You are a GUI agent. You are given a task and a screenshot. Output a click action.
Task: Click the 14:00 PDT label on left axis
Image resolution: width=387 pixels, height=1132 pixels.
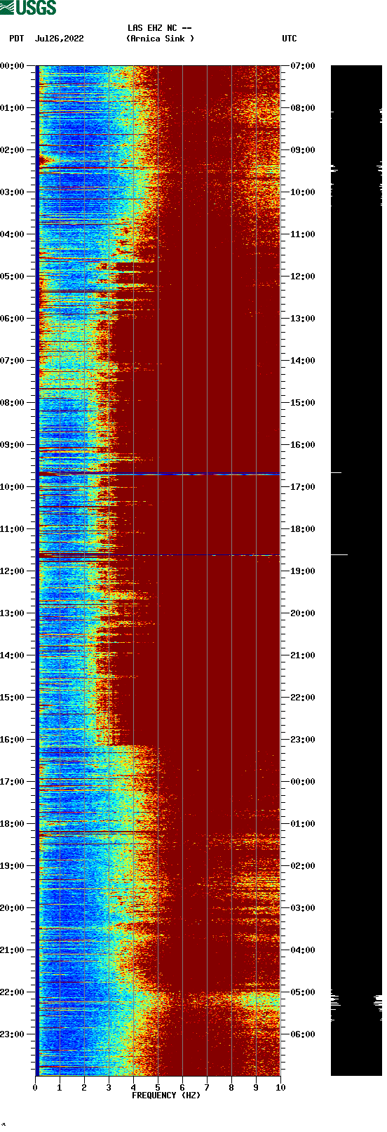13,655
